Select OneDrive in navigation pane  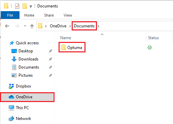[28, 97]
